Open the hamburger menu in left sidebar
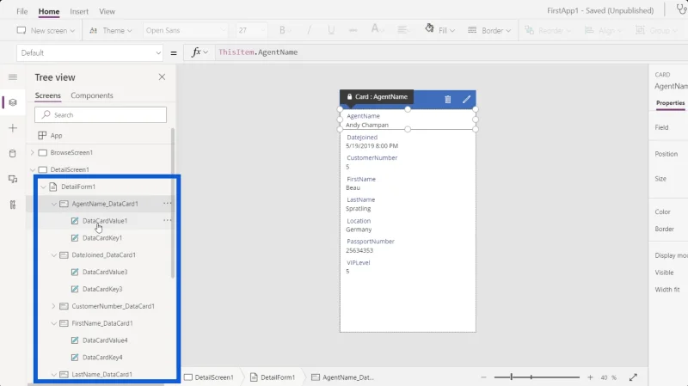688x386 pixels. 13,77
